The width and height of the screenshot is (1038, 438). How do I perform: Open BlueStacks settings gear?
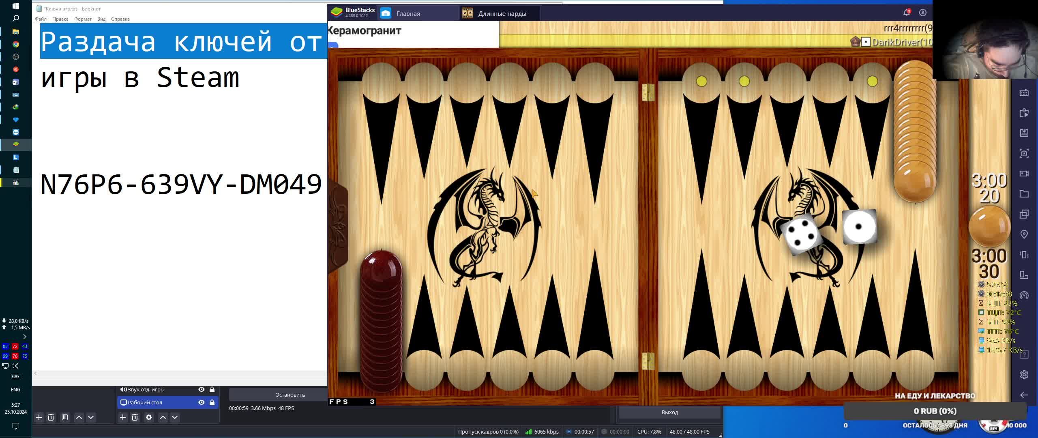1024,375
